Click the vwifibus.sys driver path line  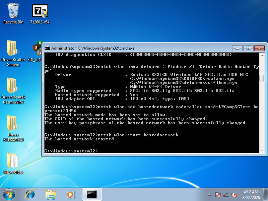(184, 83)
